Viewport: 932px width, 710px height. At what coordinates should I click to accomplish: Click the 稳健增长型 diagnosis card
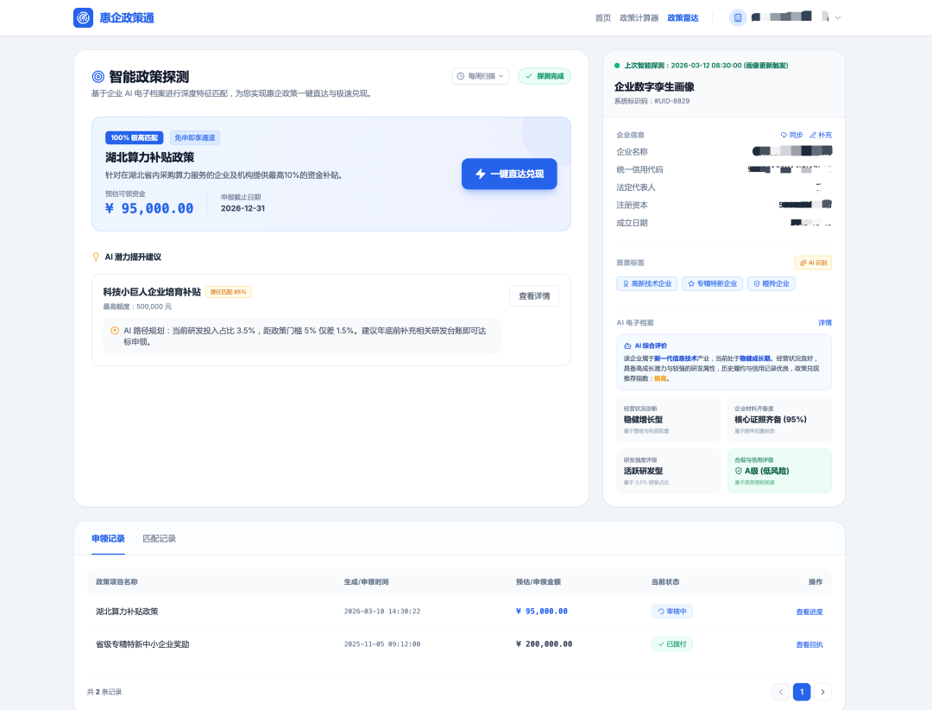click(x=668, y=420)
